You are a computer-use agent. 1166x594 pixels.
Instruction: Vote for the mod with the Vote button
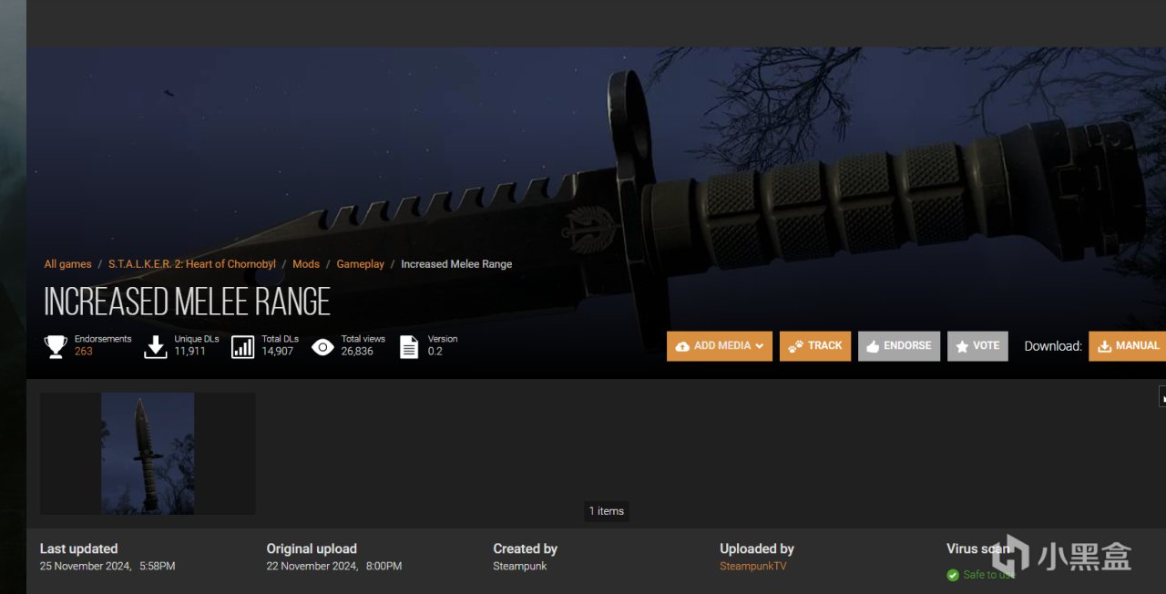pos(977,346)
